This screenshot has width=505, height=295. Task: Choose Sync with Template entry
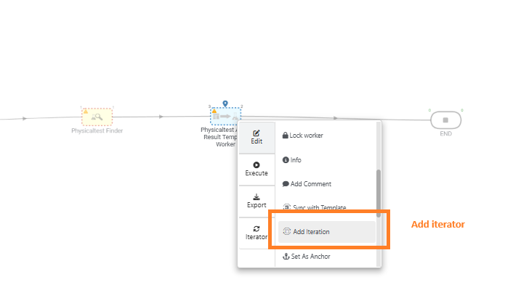click(315, 207)
